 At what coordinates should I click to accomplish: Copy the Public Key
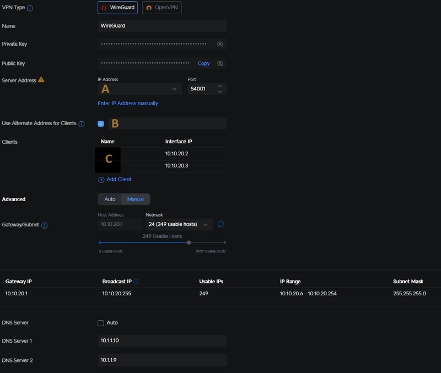[203, 63]
